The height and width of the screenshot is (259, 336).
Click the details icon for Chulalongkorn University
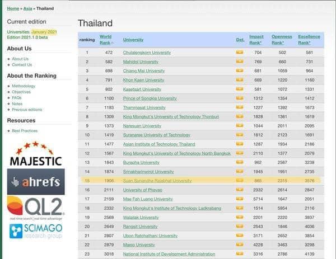(239, 53)
